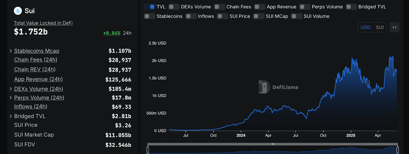Click the SUI Price row label
409x154 pixels.
tap(26, 125)
